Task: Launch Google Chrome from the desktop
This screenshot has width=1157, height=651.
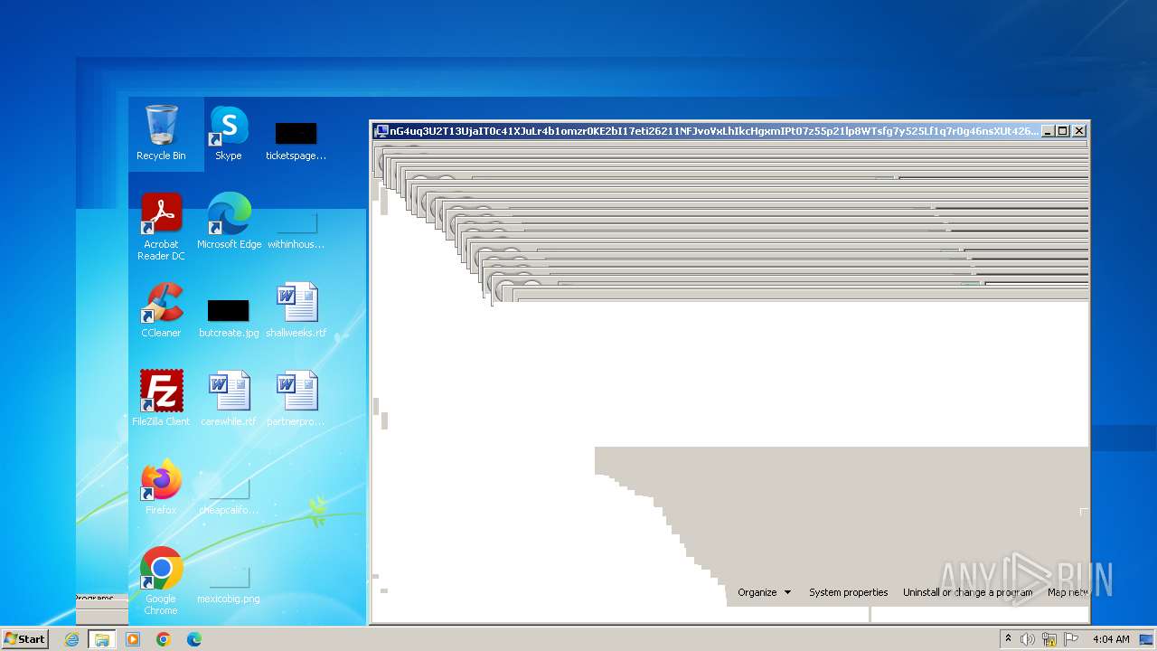Action: coord(161,581)
